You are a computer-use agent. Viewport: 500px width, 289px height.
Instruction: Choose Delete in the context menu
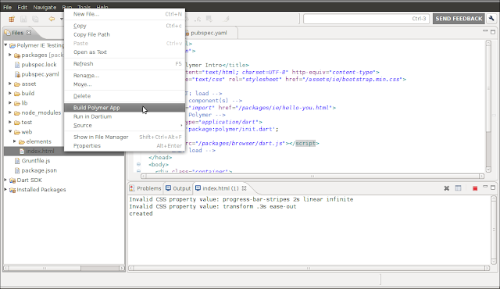coord(124,96)
